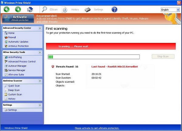Click the red 'Scanning..... Please wait' banner

tap(111, 46)
